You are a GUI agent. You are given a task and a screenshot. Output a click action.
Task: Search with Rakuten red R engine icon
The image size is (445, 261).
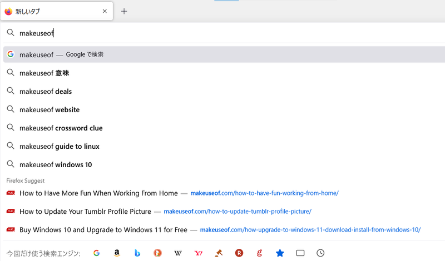coord(239,253)
